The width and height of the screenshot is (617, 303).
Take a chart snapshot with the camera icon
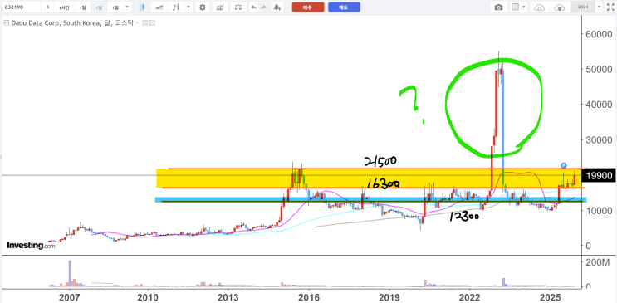498,7
